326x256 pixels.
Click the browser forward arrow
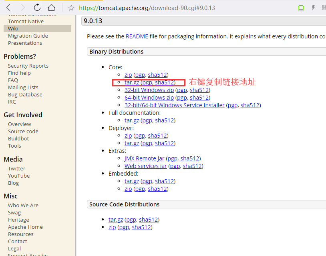click(x=23, y=8)
